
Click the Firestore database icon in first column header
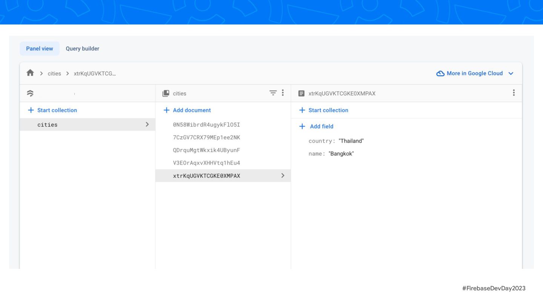[x=30, y=93]
